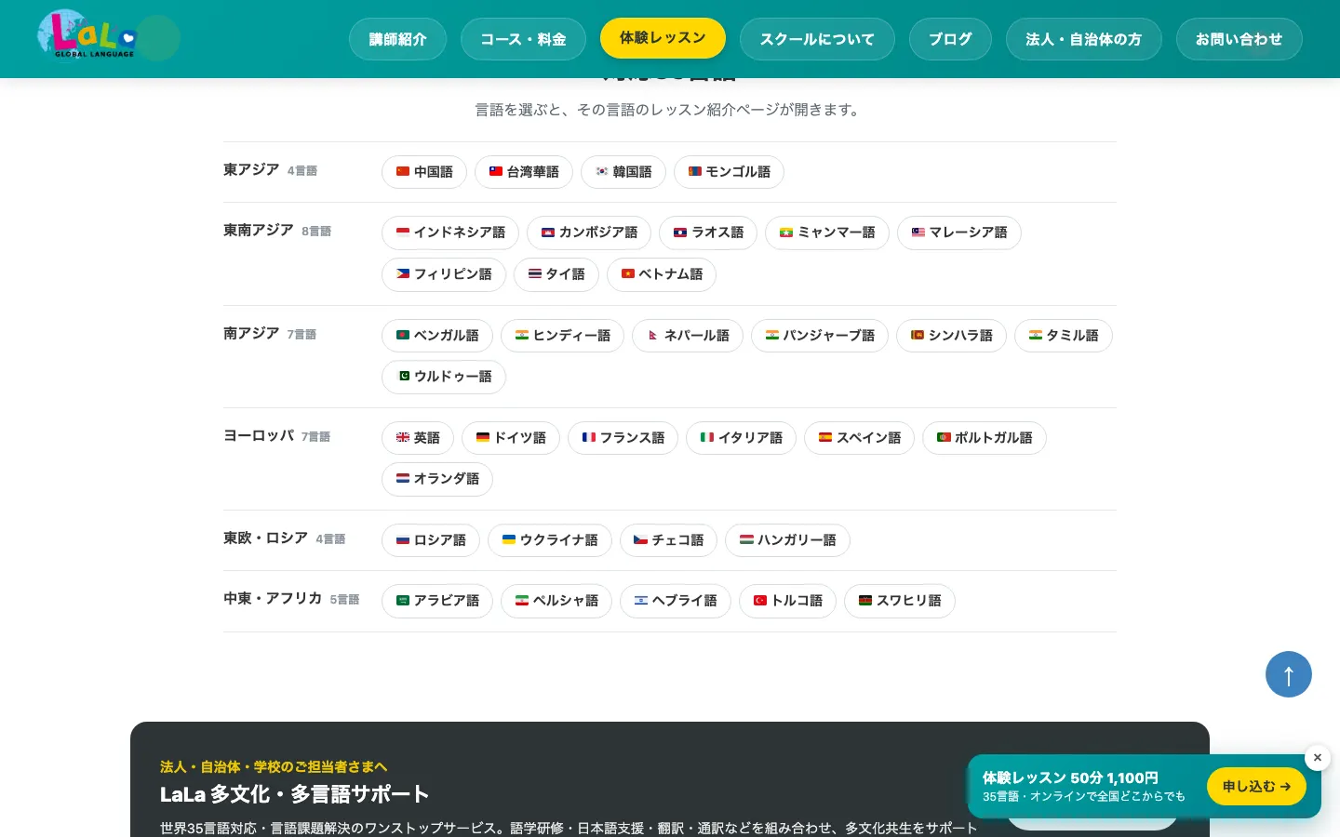This screenshot has height=837, width=1340.
Task: Go to the 体験レッスン page
Action: [663, 38]
